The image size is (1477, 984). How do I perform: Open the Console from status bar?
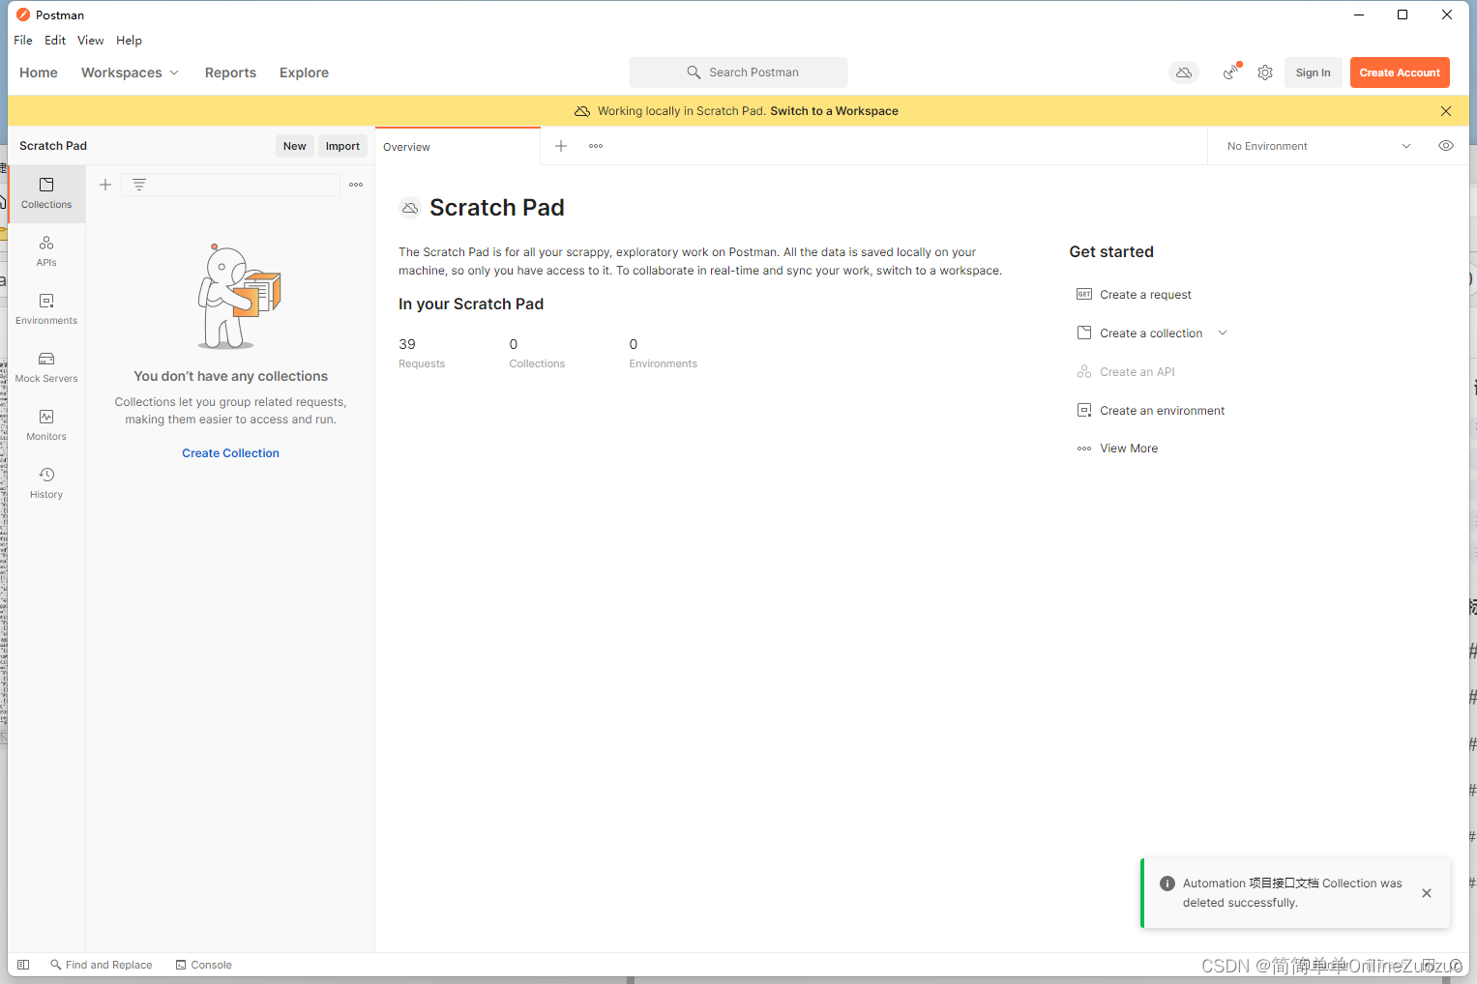click(204, 965)
